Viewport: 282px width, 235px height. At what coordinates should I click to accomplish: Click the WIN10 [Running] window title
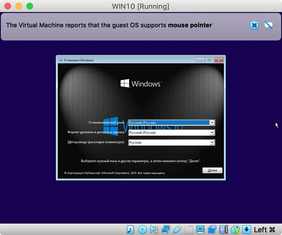click(x=140, y=6)
